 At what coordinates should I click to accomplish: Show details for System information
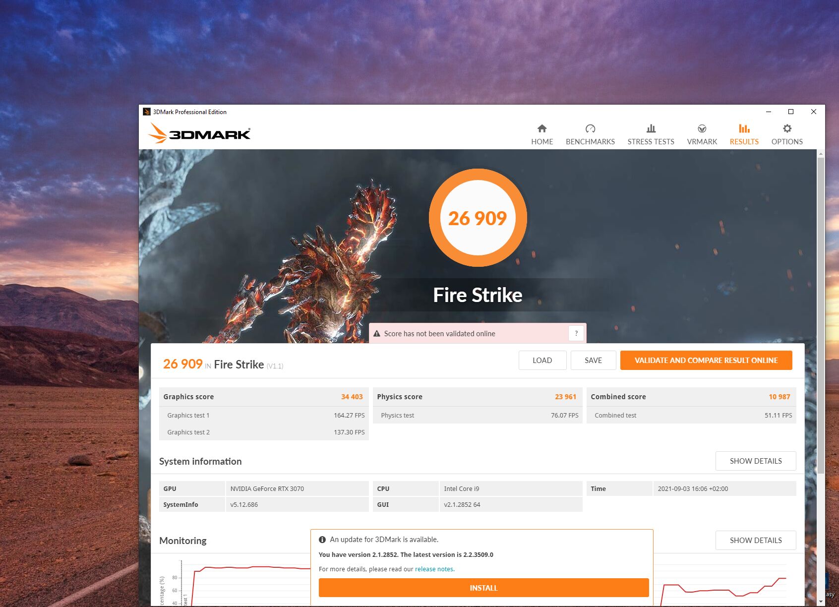coord(756,461)
